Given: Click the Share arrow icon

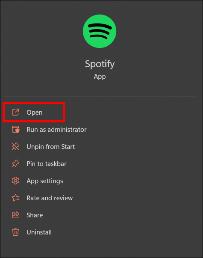Looking at the screenshot, I should tap(15, 215).
